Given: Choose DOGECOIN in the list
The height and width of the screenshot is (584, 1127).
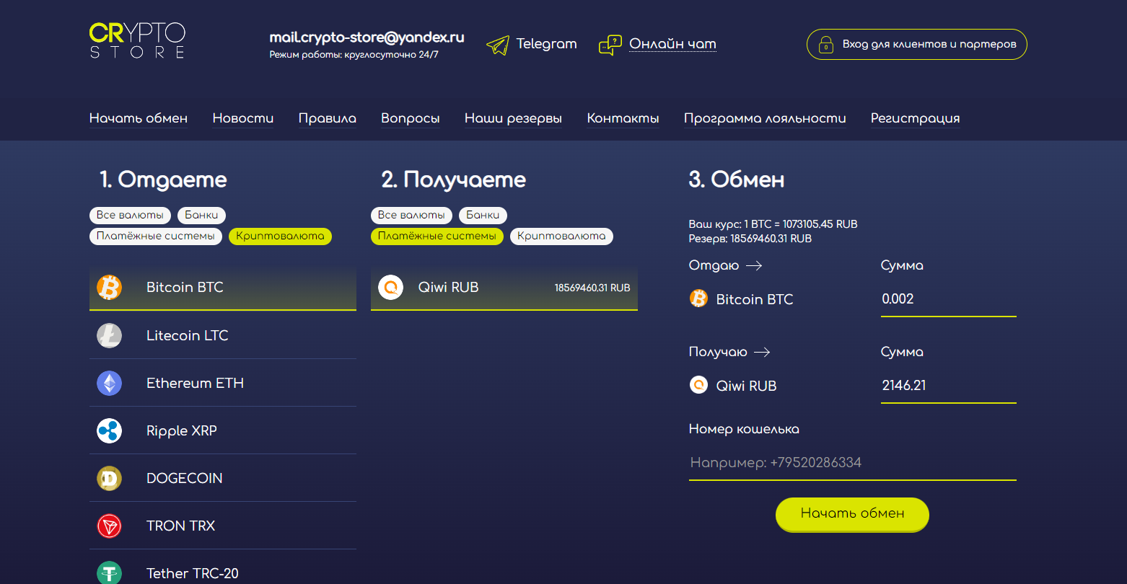Looking at the screenshot, I should pyautogui.click(x=223, y=478).
